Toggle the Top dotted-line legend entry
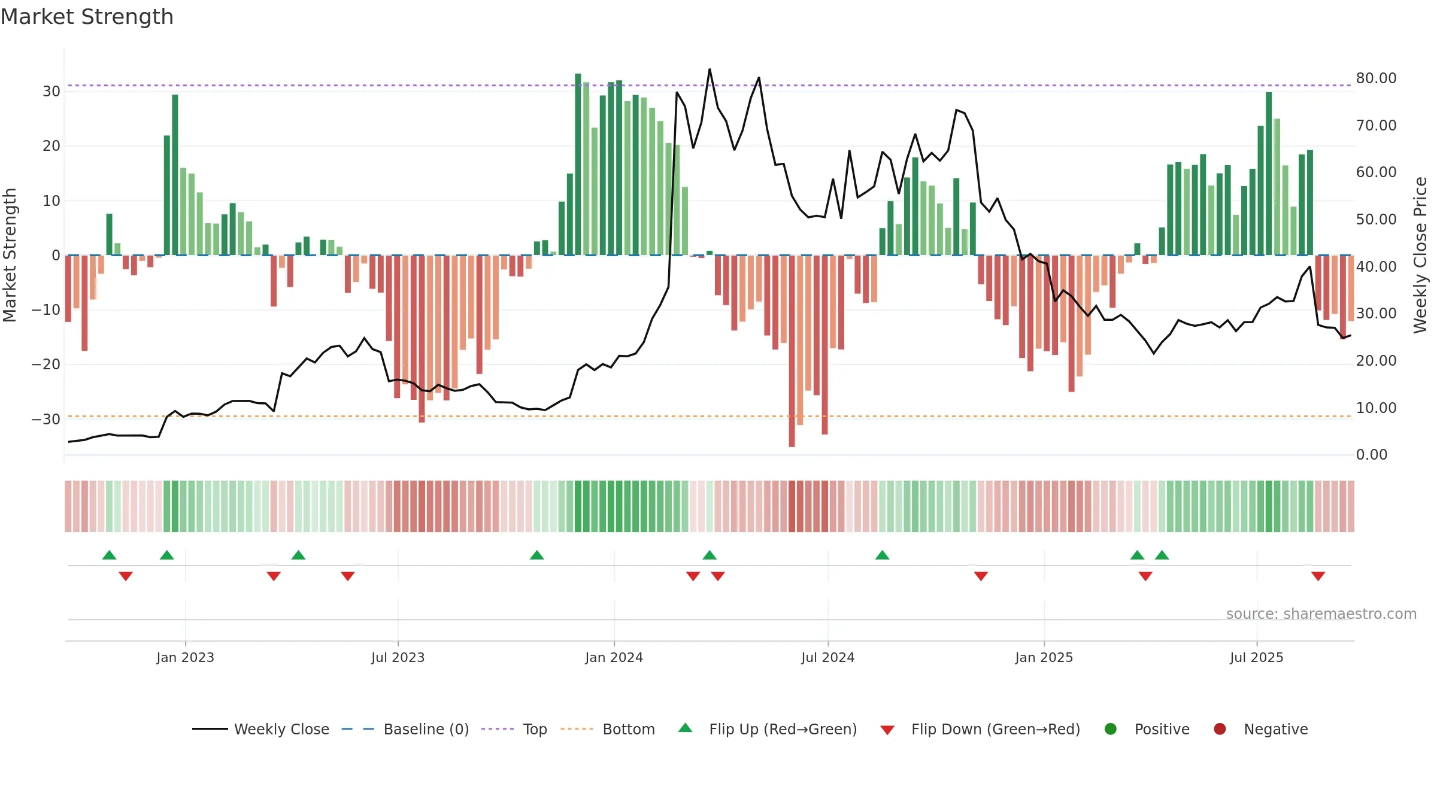1437x808 pixels. pyautogui.click(x=514, y=729)
